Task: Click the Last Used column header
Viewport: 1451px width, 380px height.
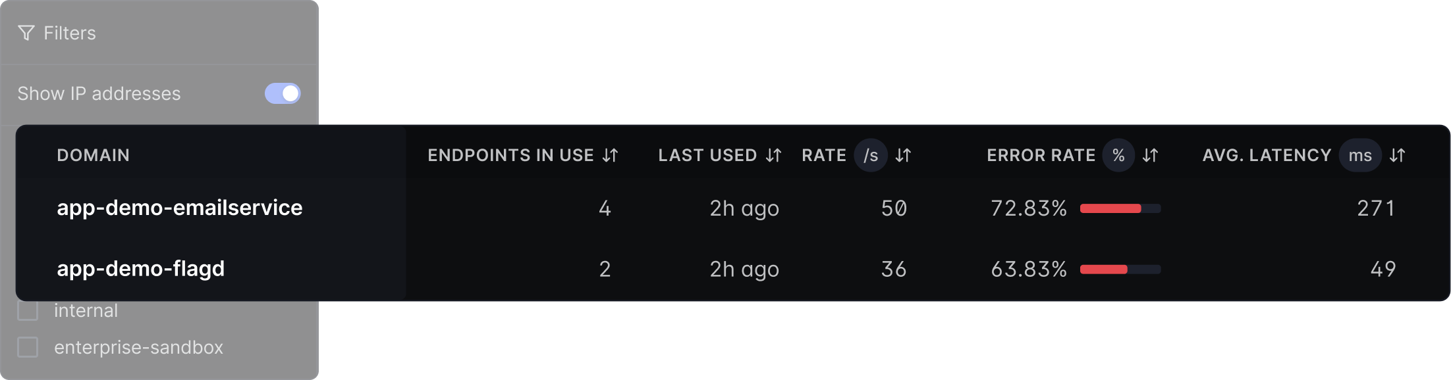Action: point(707,155)
